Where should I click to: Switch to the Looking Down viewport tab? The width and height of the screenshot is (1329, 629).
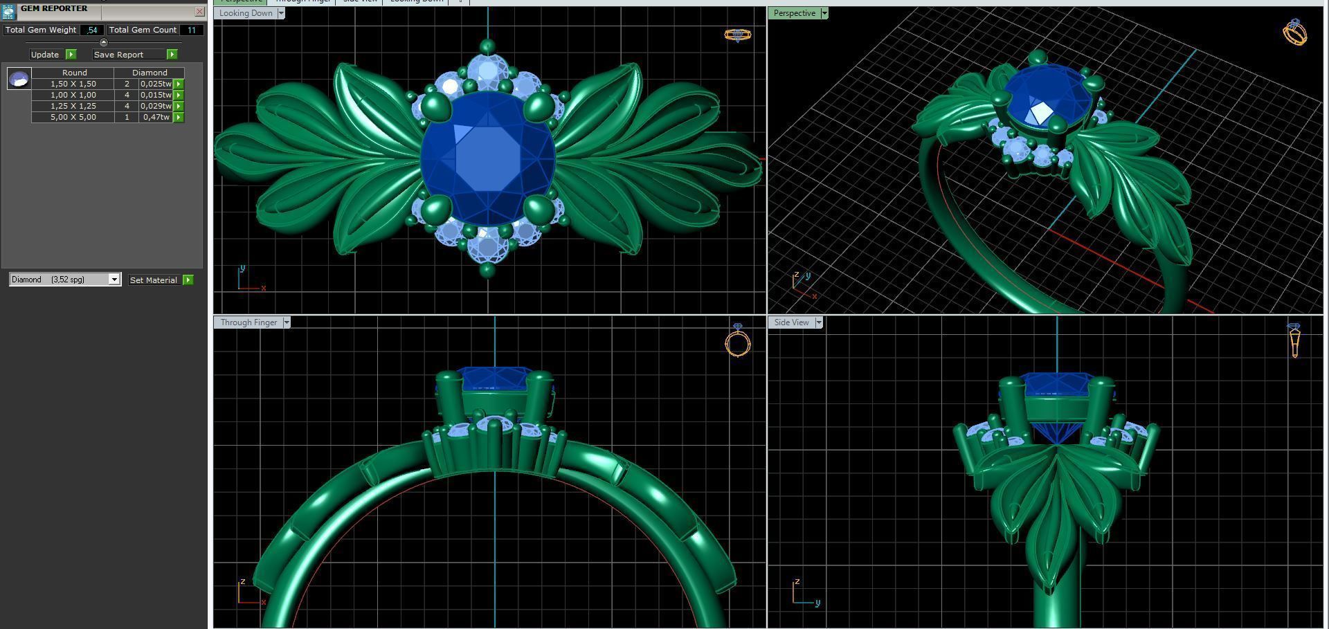click(416, 1)
